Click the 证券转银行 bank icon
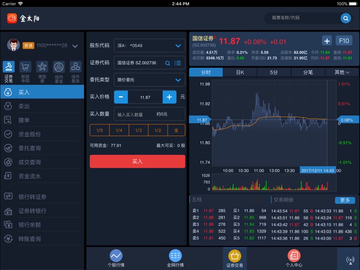This screenshot has width=360, height=270. click(8, 211)
